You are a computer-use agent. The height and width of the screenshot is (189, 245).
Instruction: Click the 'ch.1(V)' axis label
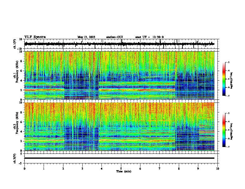[15, 44]
